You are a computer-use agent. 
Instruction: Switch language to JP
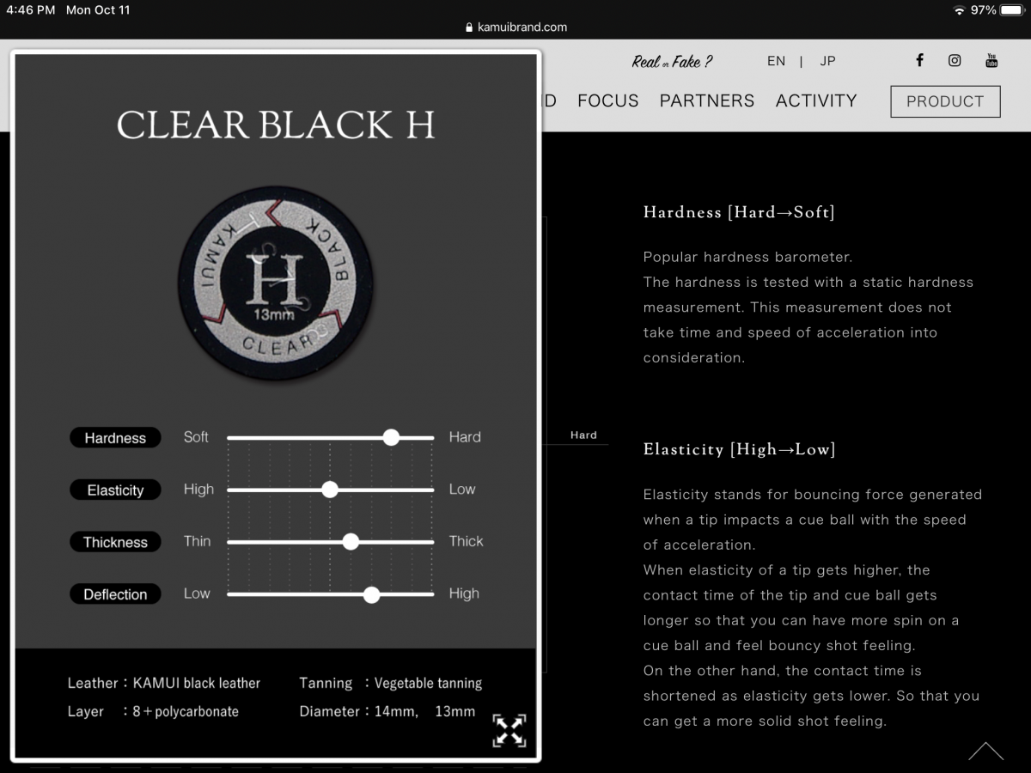tap(827, 61)
